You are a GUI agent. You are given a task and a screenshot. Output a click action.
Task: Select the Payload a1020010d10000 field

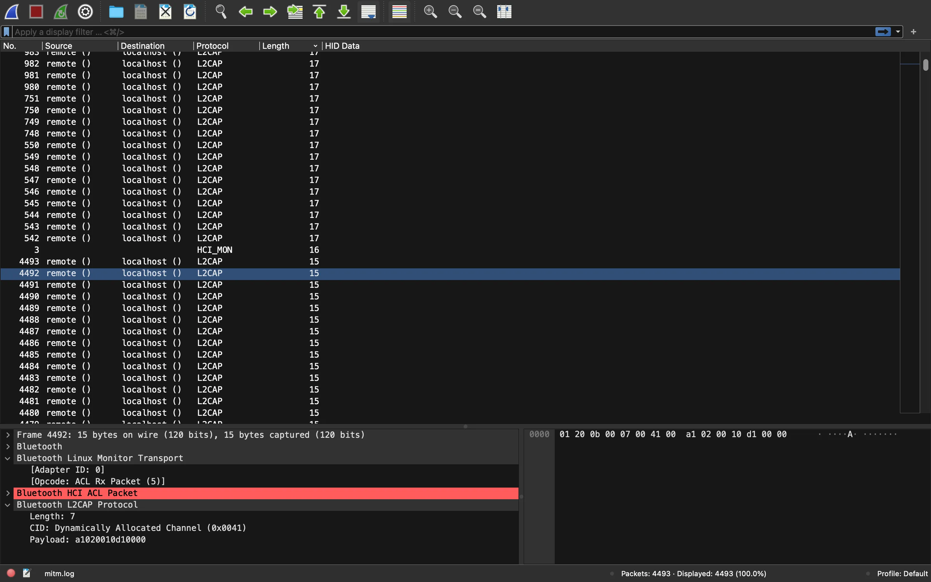(88, 540)
